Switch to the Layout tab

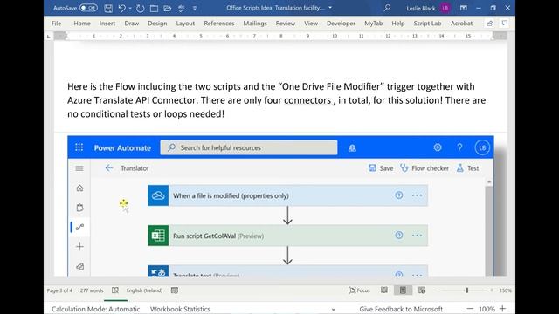185,24
